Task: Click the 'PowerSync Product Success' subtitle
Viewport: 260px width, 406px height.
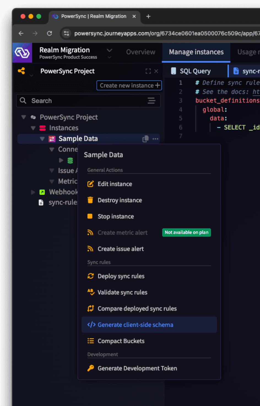Action: point(68,57)
